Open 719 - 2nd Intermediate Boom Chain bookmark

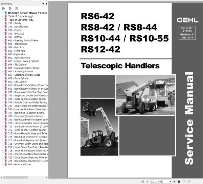[28, 154]
